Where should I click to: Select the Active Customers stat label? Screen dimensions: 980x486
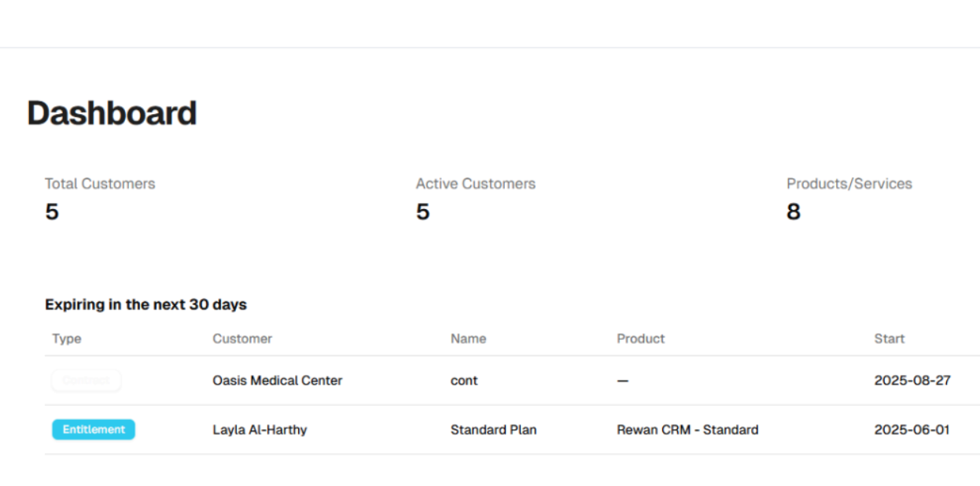pos(475,184)
